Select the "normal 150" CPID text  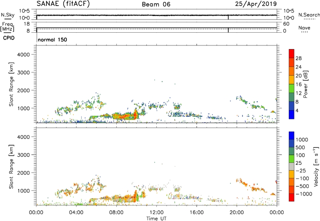point(52,39)
